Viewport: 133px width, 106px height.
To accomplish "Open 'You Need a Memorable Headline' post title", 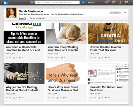I will pos(24,49).
